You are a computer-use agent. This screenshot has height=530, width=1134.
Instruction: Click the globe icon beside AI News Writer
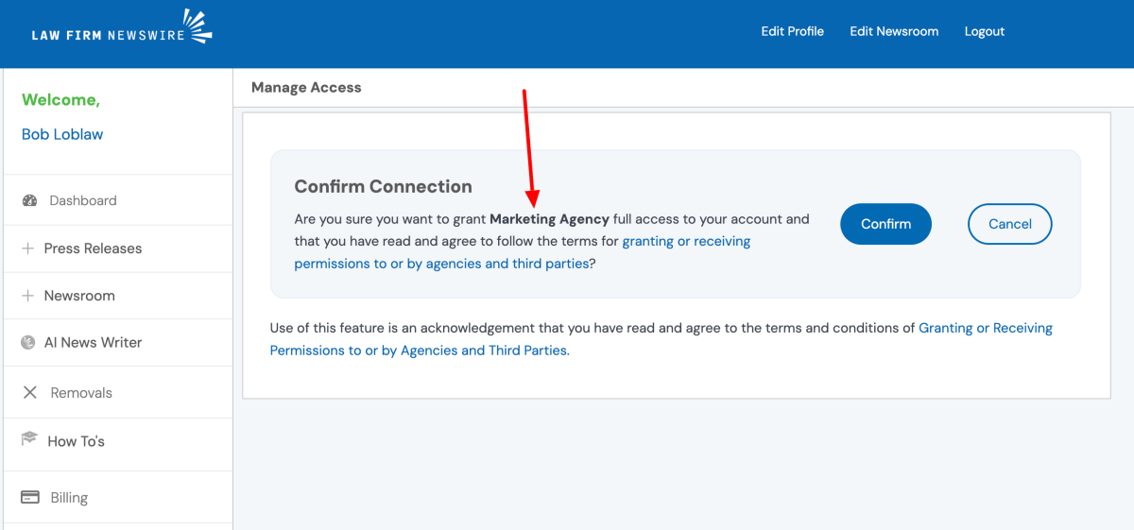click(28, 343)
